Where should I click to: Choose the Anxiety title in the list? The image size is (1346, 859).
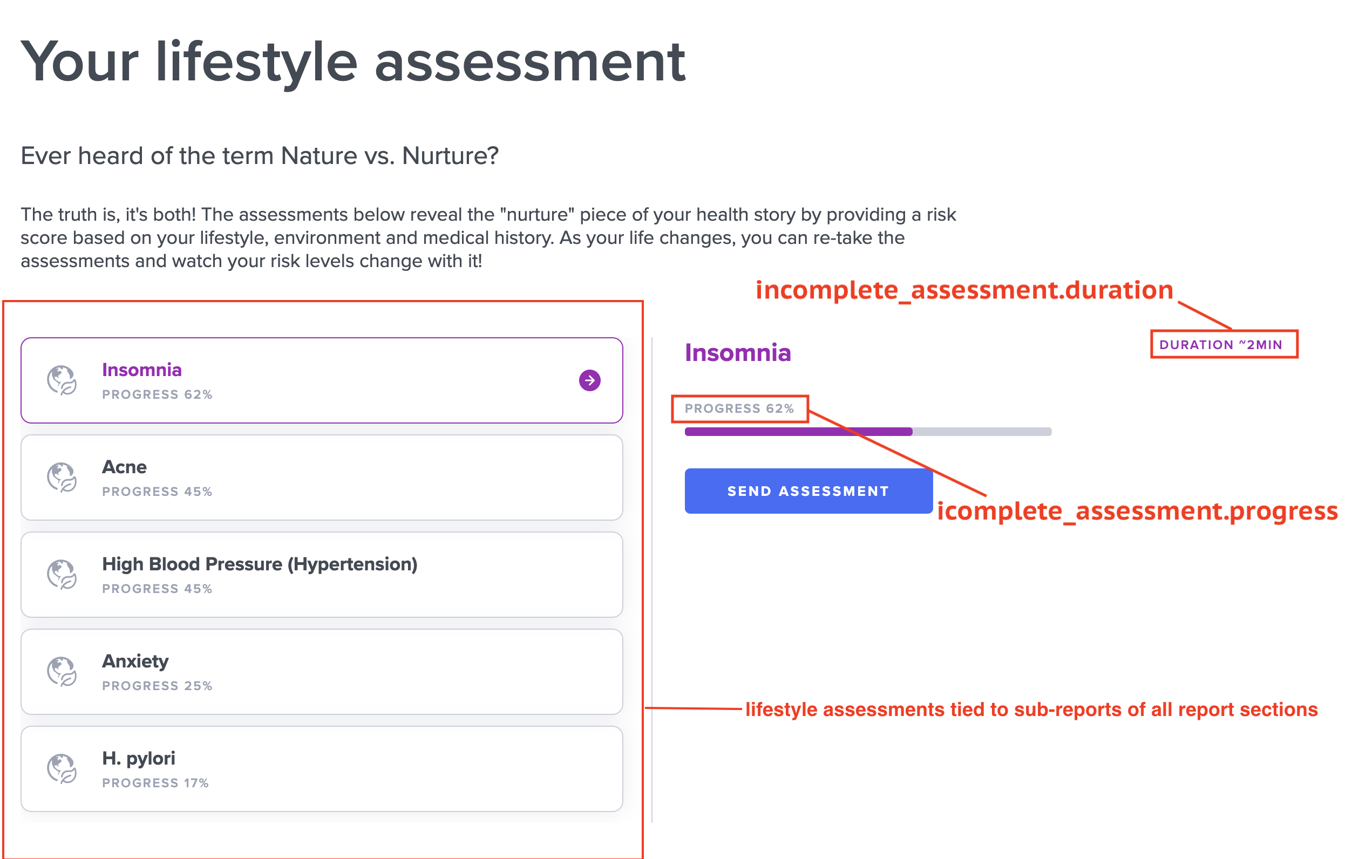(x=135, y=661)
